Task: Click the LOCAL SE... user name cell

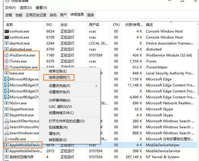Action: 98,43
